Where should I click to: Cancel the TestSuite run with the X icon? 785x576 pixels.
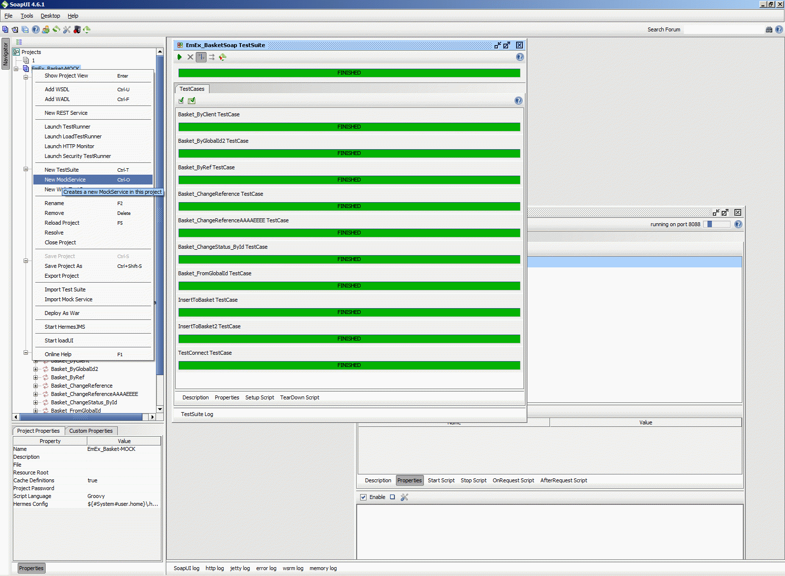(x=190, y=57)
